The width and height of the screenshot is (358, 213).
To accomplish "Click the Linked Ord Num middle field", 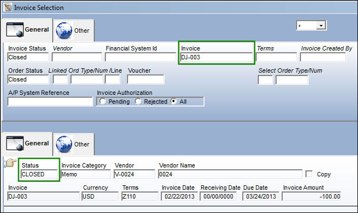I will [87, 79].
